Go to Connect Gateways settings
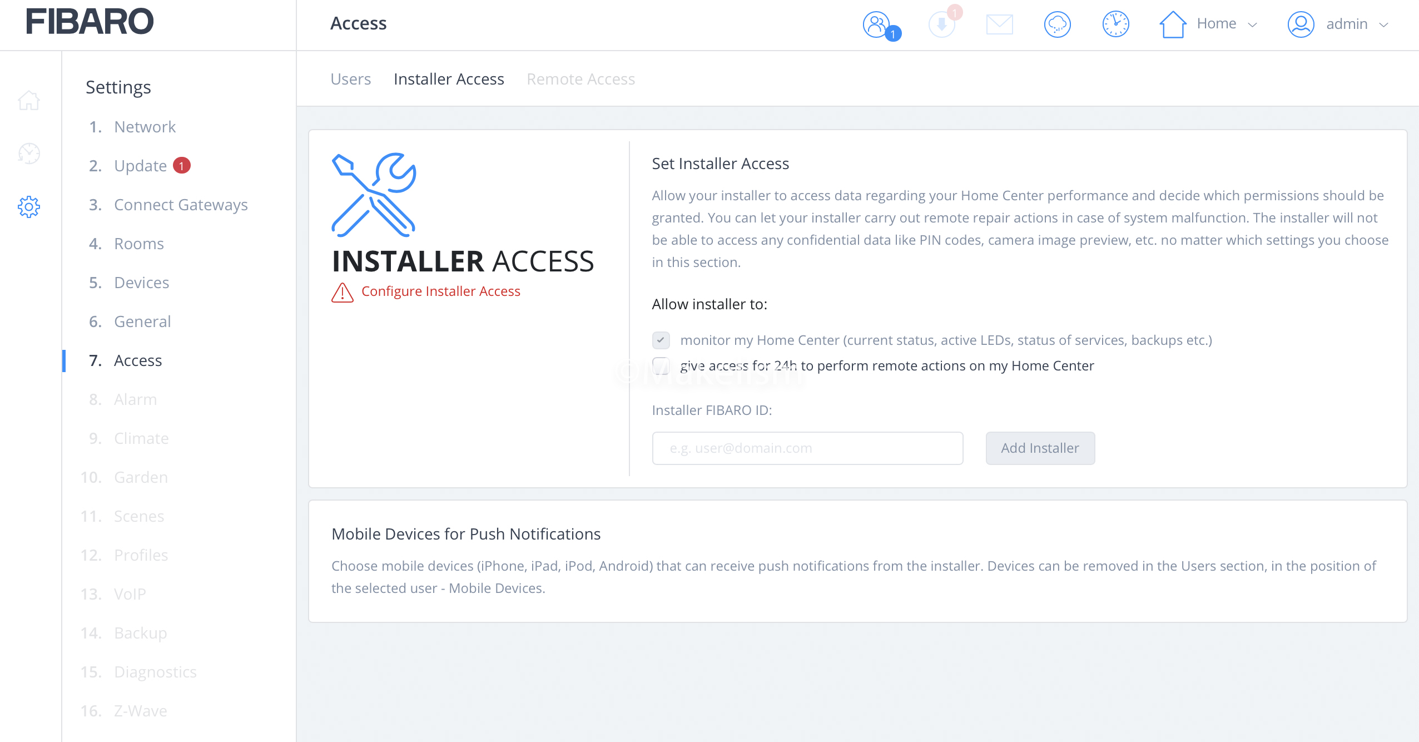 pyautogui.click(x=181, y=205)
